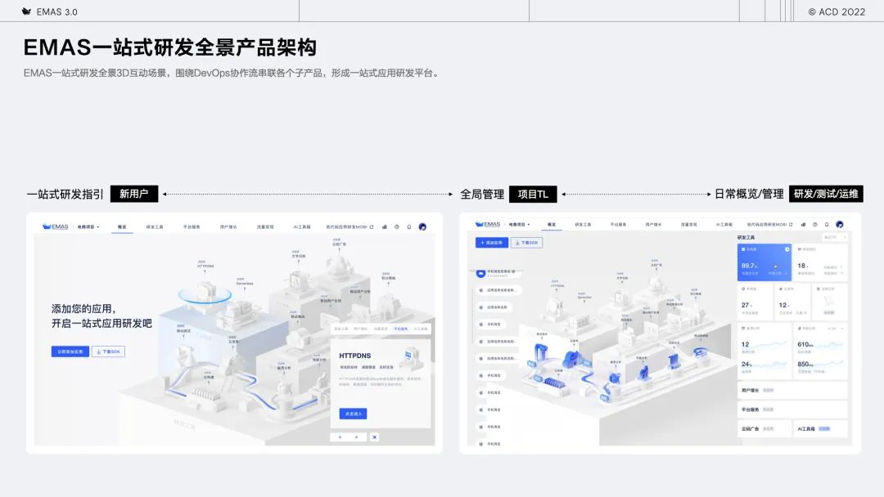
Task: Open the filter dropdown beside 研发工具 panel title
Action: [x=835, y=238]
